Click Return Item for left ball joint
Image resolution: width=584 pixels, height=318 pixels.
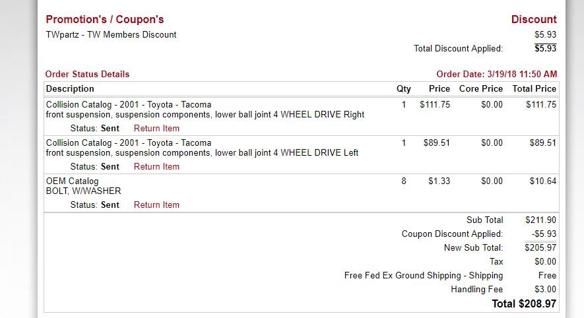pyautogui.click(x=156, y=167)
